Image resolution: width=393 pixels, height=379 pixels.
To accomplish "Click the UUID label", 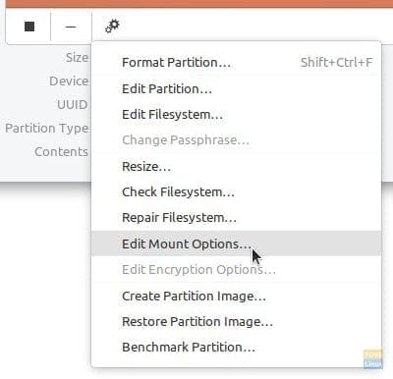I will (73, 105).
